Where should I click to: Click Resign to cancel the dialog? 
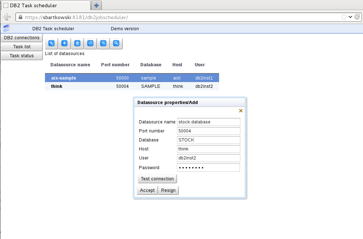168,190
